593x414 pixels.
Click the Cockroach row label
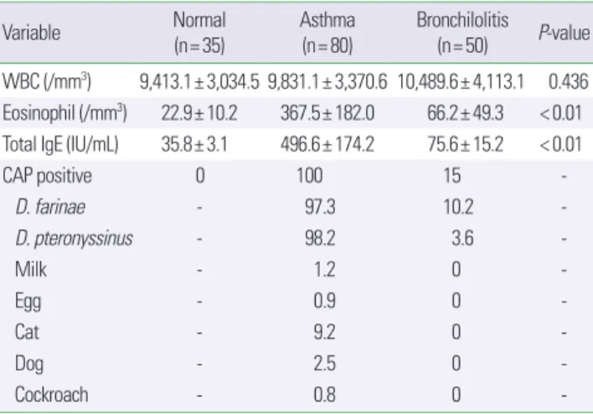[51, 395]
